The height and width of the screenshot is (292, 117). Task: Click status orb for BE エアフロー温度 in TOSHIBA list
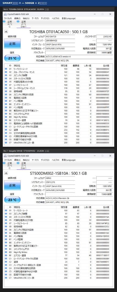pos(6,120)
